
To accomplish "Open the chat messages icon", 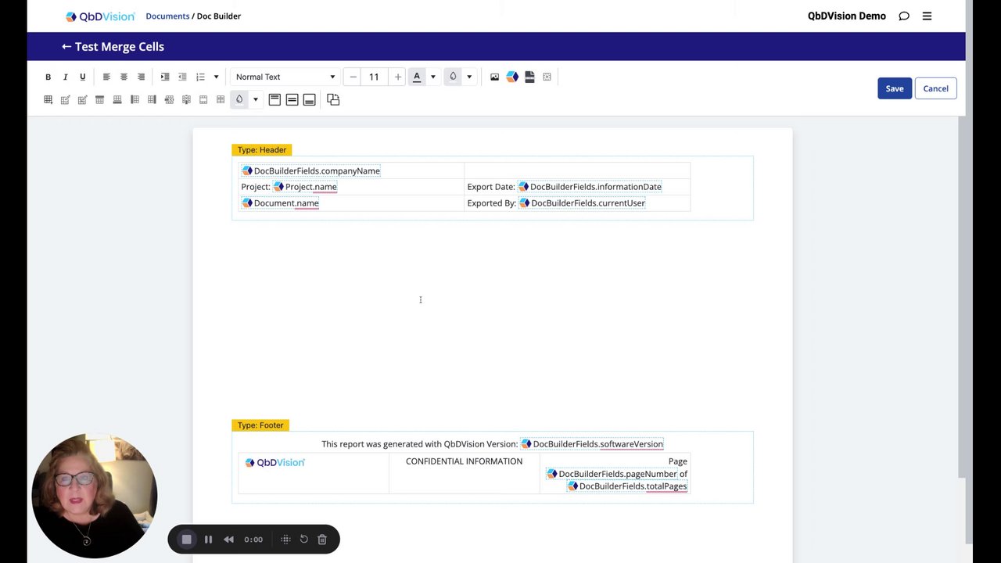I will [904, 16].
